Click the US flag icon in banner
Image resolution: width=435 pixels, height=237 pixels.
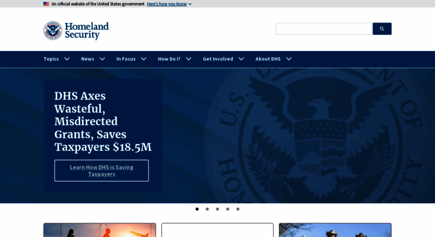click(x=46, y=4)
